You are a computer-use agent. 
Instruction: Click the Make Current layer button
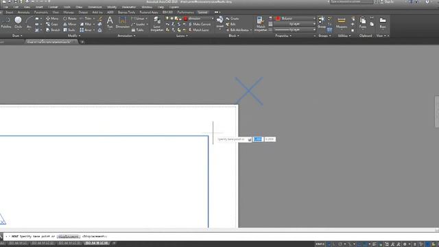click(199, 24)
